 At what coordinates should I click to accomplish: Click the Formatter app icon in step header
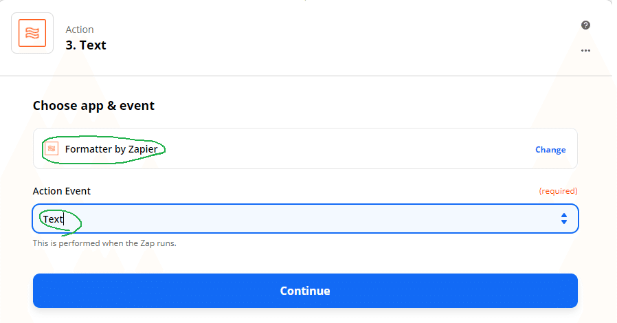point(32,33)
